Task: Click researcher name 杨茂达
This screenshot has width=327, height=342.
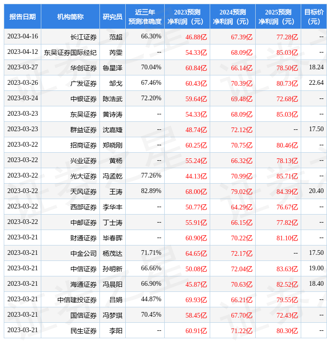Action: 113,253
